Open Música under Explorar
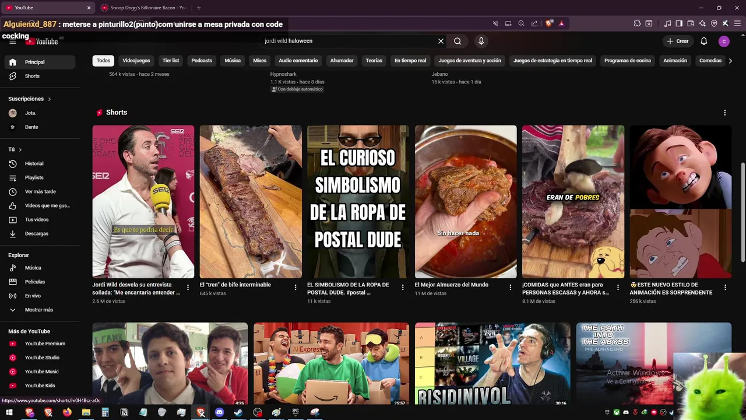 click(40, 268)
